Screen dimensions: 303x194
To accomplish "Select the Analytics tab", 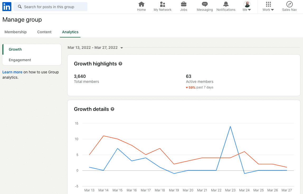I will click(x=70, y=32).
